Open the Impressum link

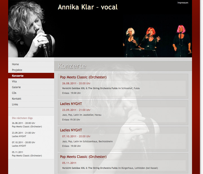(x=183, y=3)
